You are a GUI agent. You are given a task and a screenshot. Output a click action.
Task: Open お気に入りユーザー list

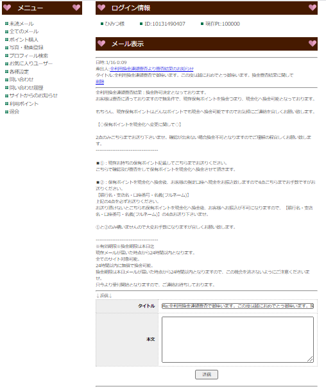click(31, 63)
